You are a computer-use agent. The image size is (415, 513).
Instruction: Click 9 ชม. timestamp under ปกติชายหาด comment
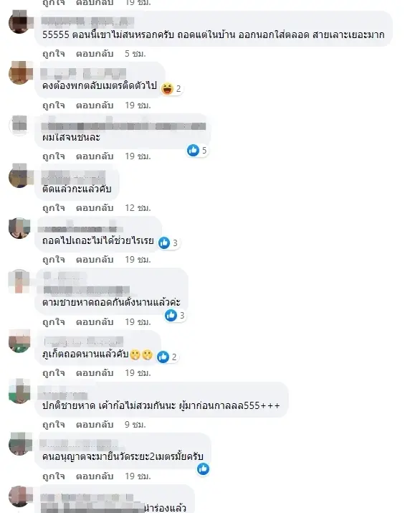pos(135,424)
